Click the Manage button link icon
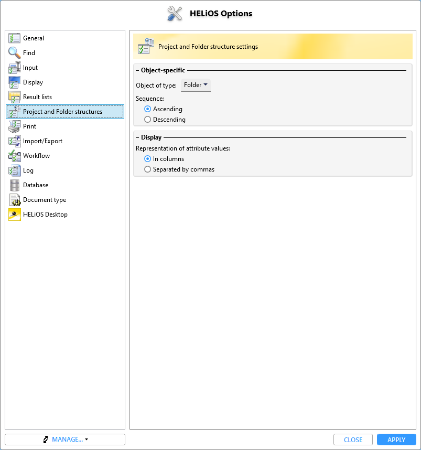This screenshot has height=450, width=421. click(46, 440)
